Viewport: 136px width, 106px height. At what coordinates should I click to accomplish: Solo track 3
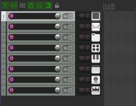[x=87, y=37]
